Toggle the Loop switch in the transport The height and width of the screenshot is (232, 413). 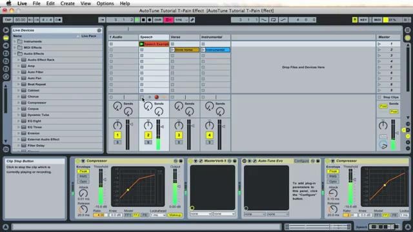point(274,20)
